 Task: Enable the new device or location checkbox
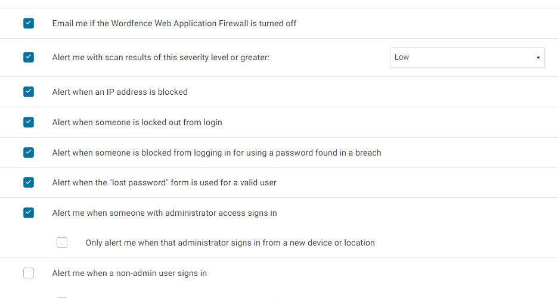[x=62, y=243]
